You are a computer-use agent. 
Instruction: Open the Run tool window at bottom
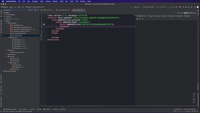(32, 109)
